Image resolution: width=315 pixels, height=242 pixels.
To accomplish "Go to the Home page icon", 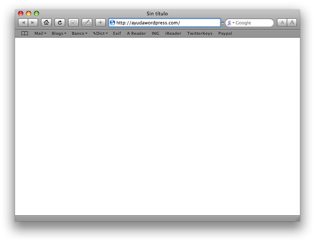I will pos(46,23).
